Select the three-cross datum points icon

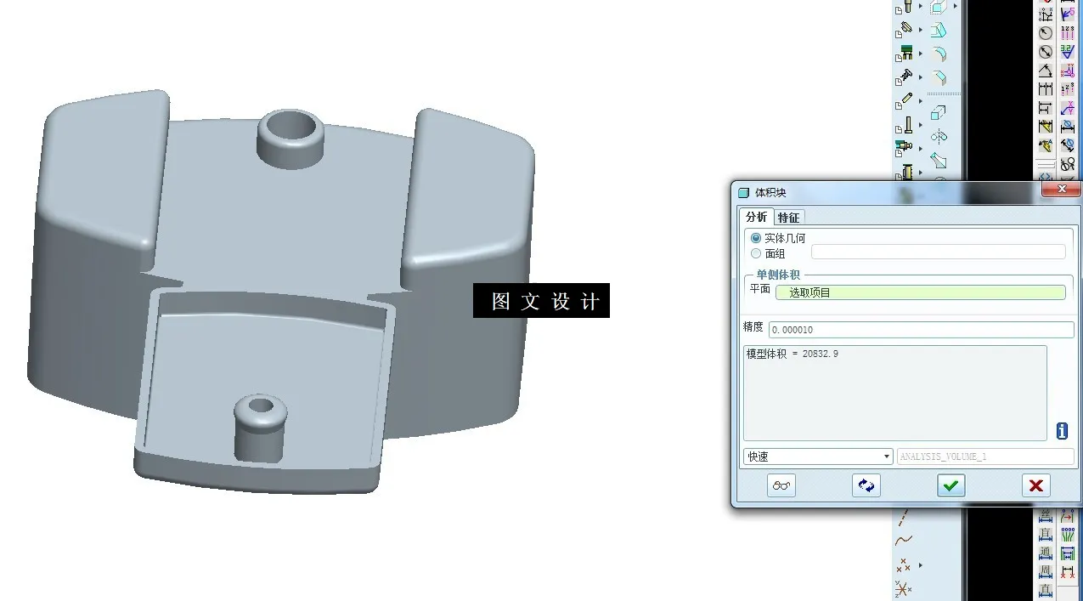pyautogui.click(x=903, y=565)
